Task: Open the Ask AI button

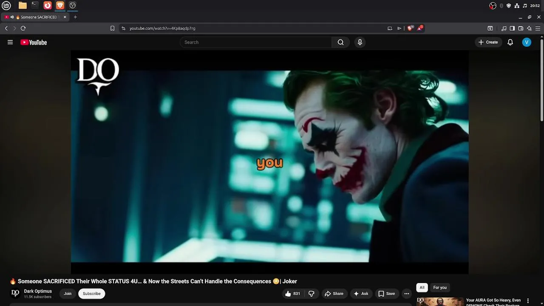Action: click(x=361, y=294)
